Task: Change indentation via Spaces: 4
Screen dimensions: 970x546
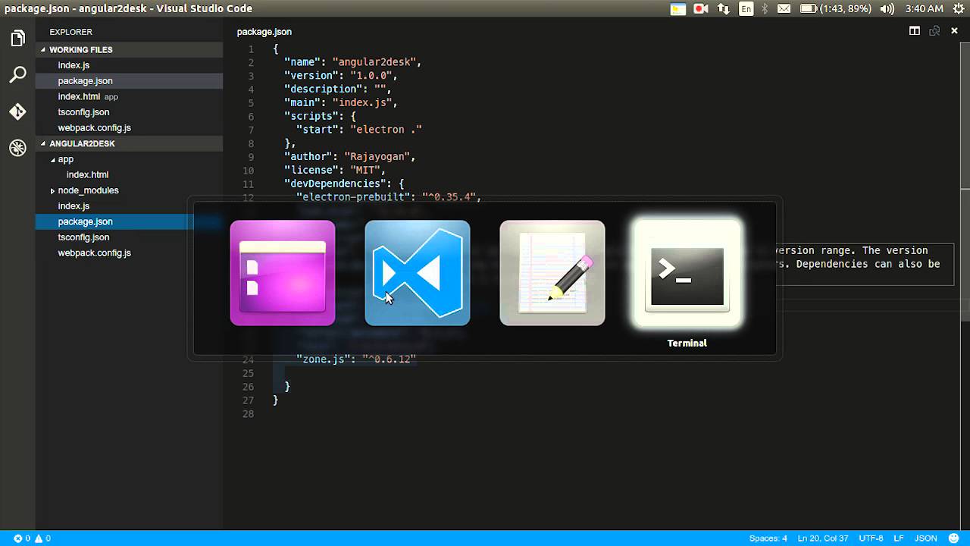Action: click(768, 538)
